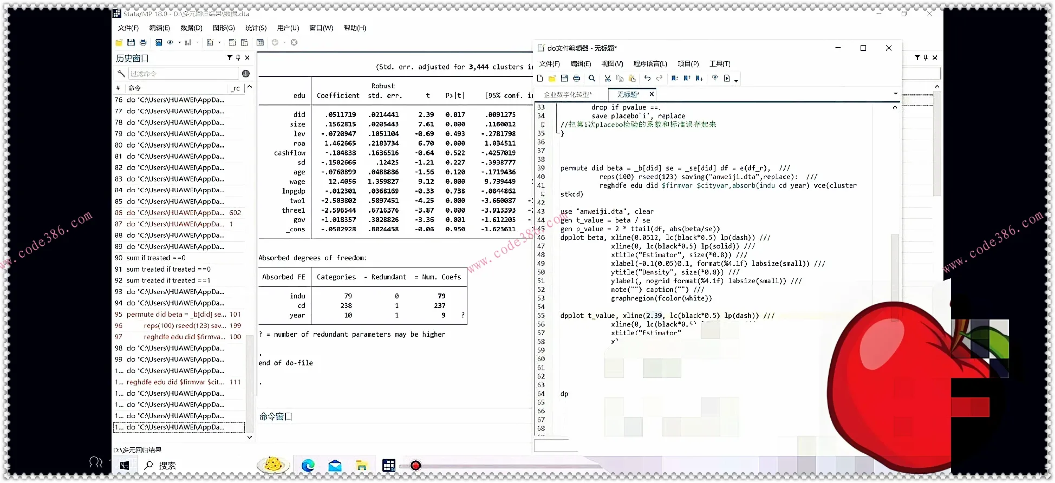
Task: Click the 搜索 search button on the taskbar
Action: (160, 465)
